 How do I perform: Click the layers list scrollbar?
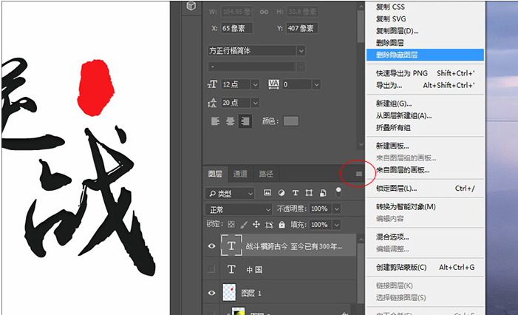[361, 274]
